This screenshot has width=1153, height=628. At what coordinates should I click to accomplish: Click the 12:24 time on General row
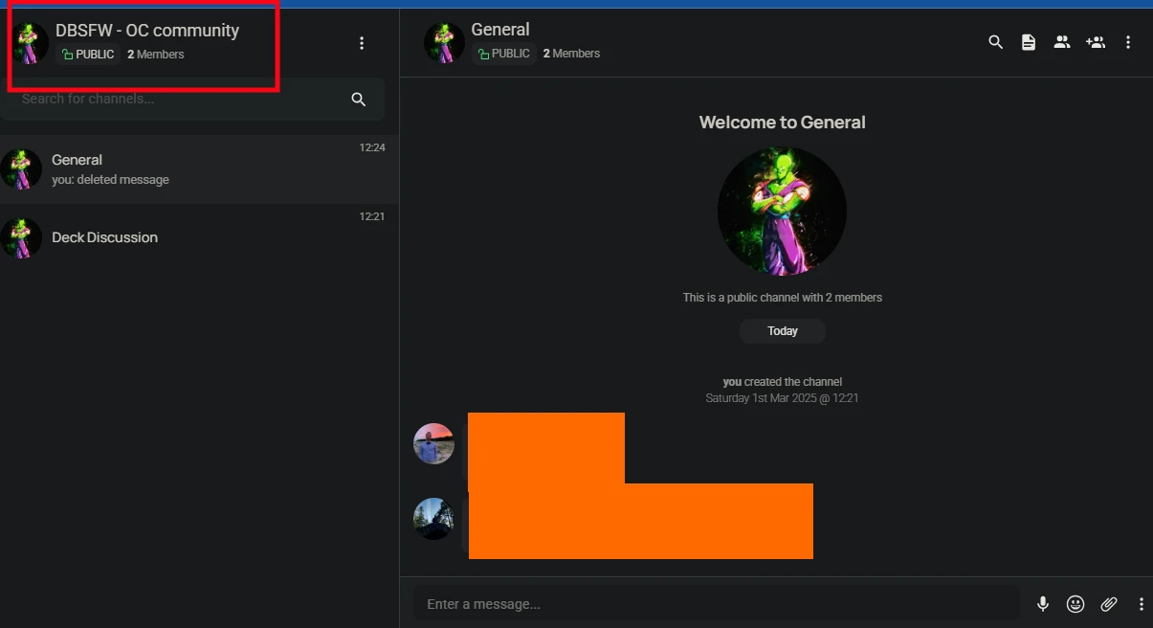click(372, 148)
